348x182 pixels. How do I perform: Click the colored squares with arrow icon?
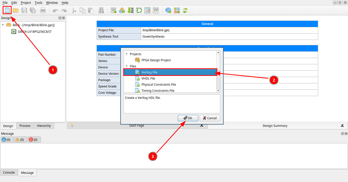(177, 10)
